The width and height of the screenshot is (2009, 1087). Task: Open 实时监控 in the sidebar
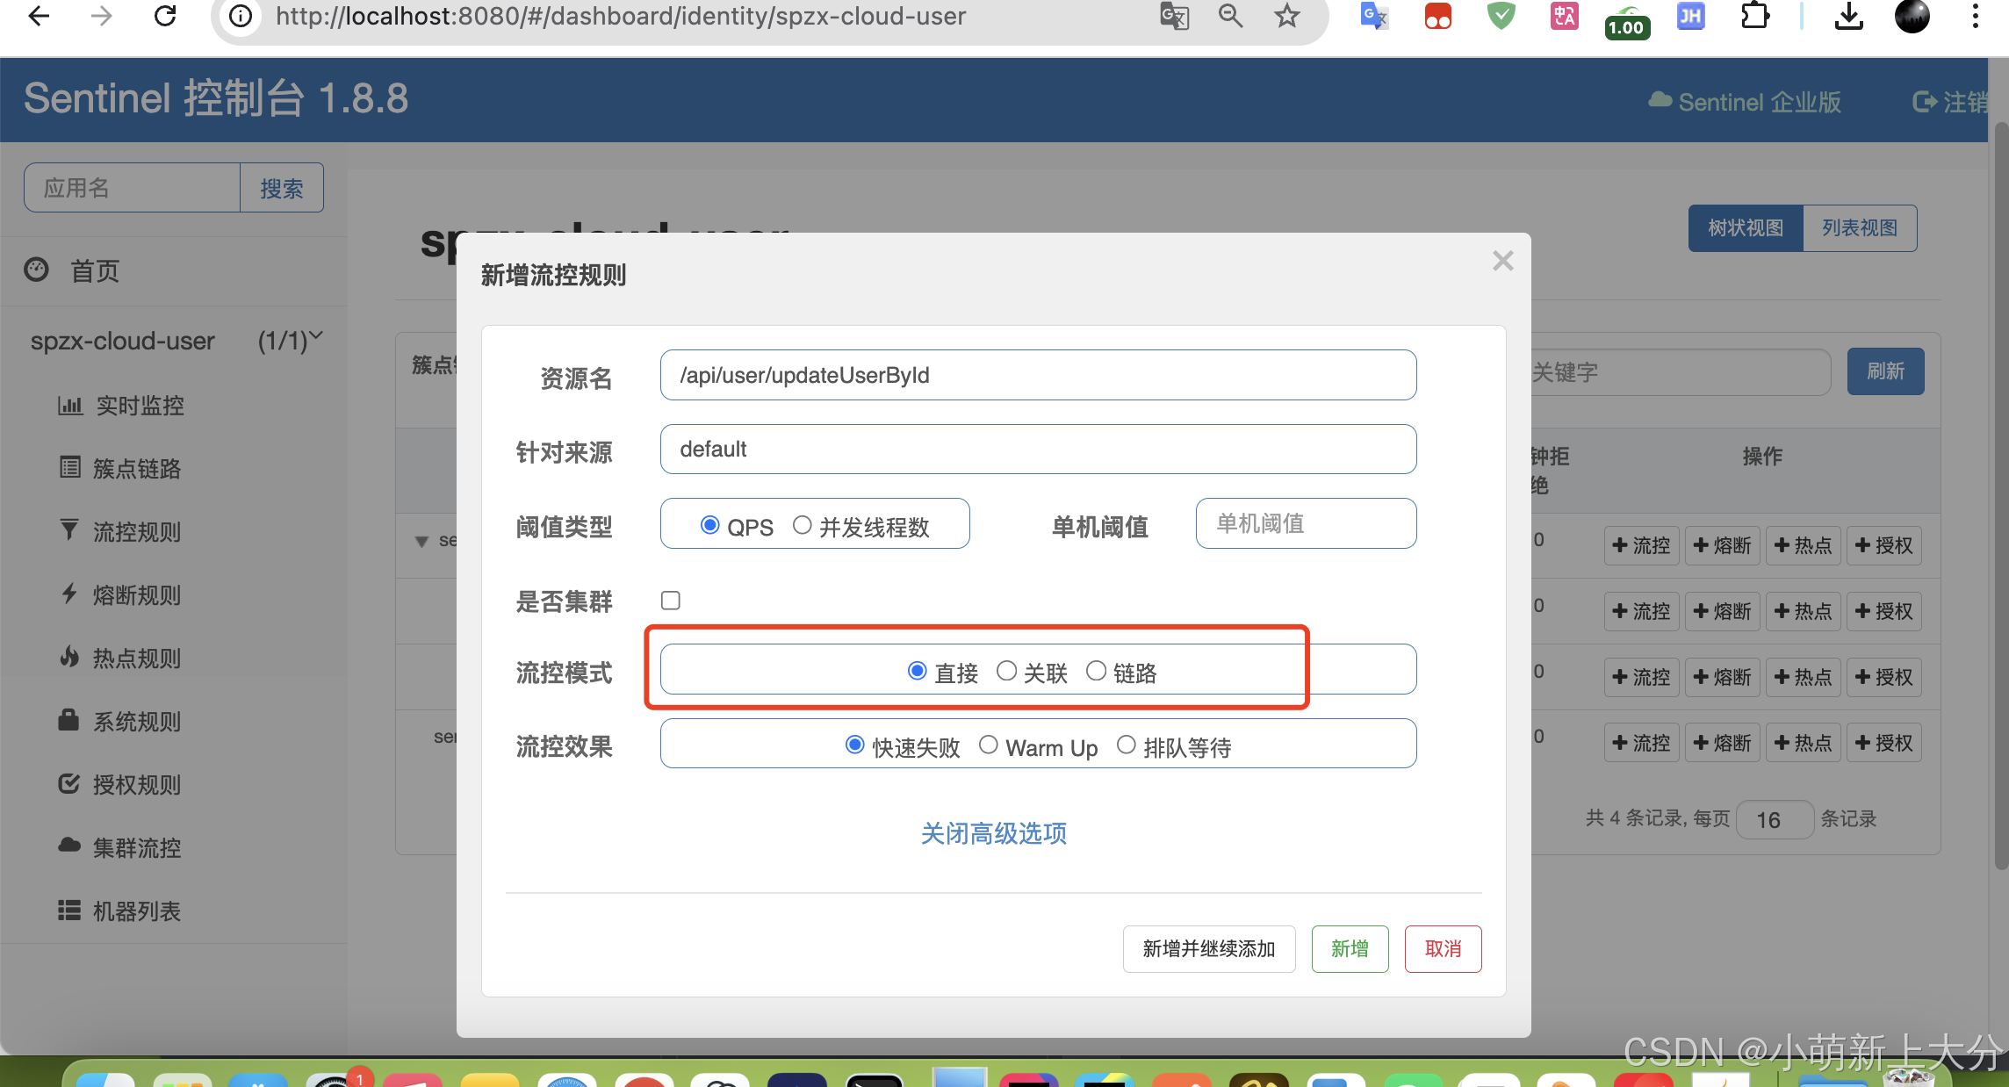point(139,406)
